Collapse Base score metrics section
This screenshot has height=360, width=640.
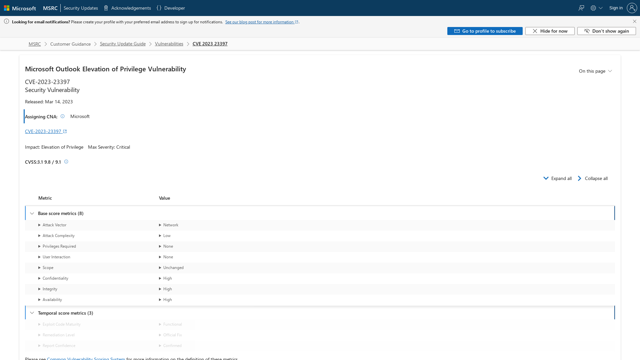[32, 213]
